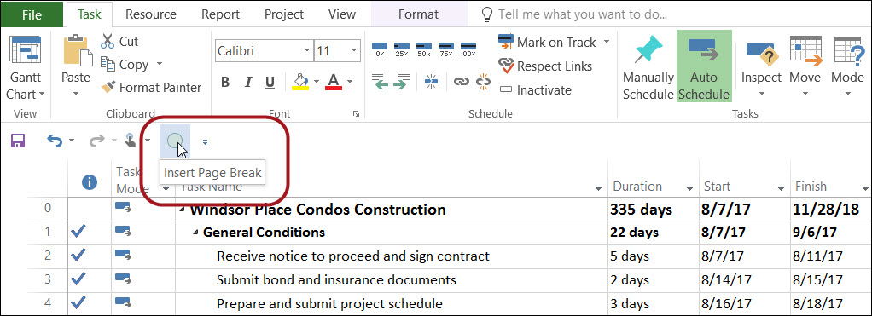The width and height of the screenshot is (872, 316).
Task: Click the Inactivate button
Action: click(534, 89)
